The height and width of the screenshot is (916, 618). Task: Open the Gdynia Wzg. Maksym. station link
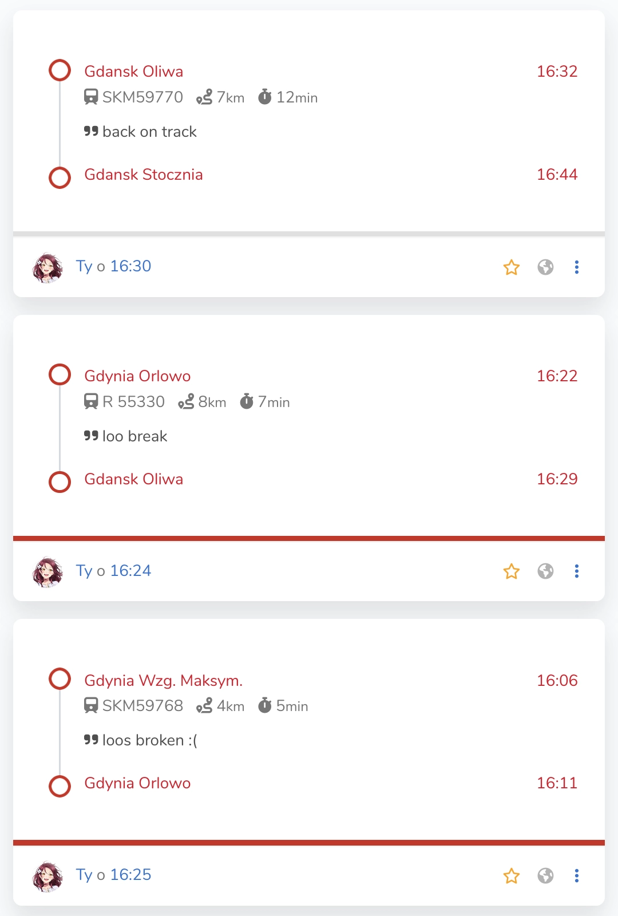point(163,681)
